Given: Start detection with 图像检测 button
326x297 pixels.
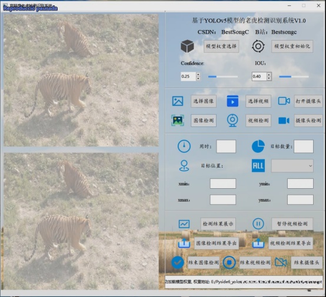Looking at the screenshot, I should point(204,121).
